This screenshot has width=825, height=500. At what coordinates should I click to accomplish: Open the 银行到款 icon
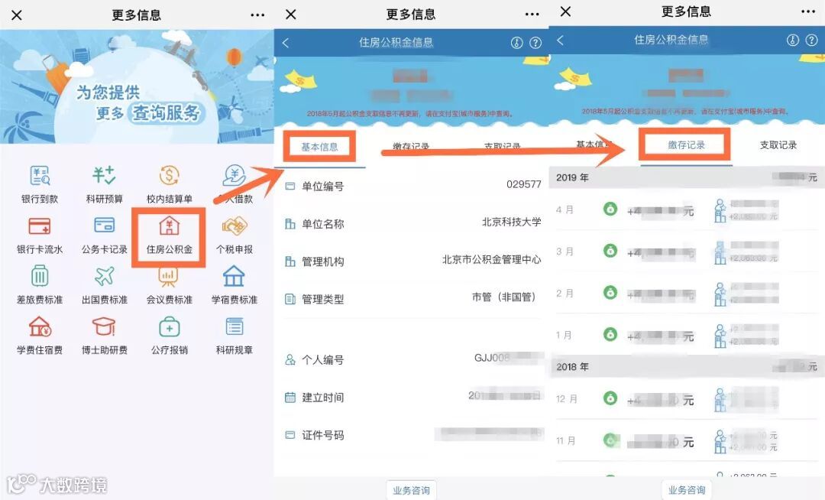[x=40, y=176]
